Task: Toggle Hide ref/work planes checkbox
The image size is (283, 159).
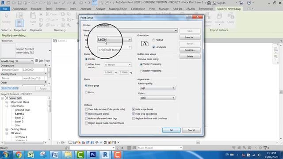Action: pyautogui.click(x=86, y=114)
